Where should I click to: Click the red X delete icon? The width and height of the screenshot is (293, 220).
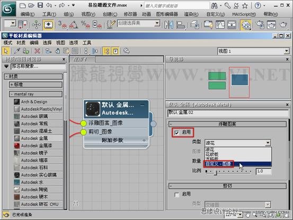pyautogui.click(x=38, y=51)
